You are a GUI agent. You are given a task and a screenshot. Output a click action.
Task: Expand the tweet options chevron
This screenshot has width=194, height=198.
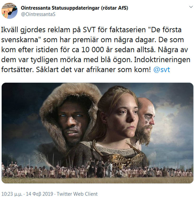click(x=191, y=7)
